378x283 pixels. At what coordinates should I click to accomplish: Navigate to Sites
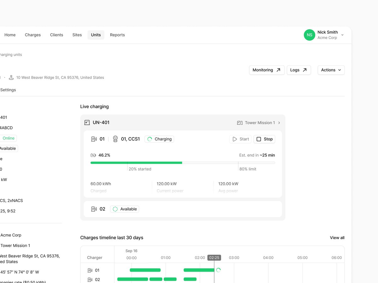77,35
